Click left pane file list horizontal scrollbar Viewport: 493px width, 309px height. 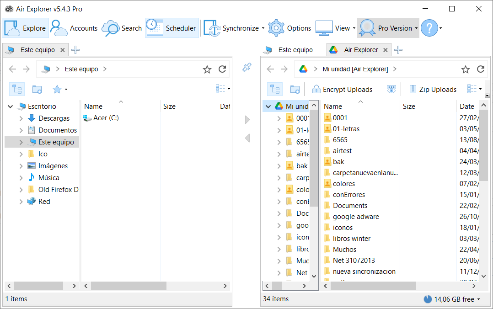[x=129, y=286]
